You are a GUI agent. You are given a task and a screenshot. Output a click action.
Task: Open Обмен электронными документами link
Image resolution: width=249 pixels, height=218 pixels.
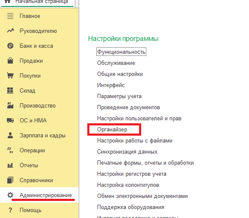(142, 196)
